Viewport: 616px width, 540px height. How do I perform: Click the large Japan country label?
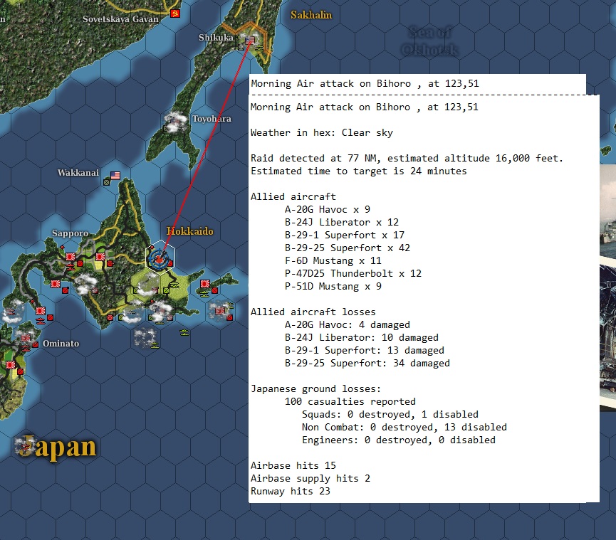[58, 447]
